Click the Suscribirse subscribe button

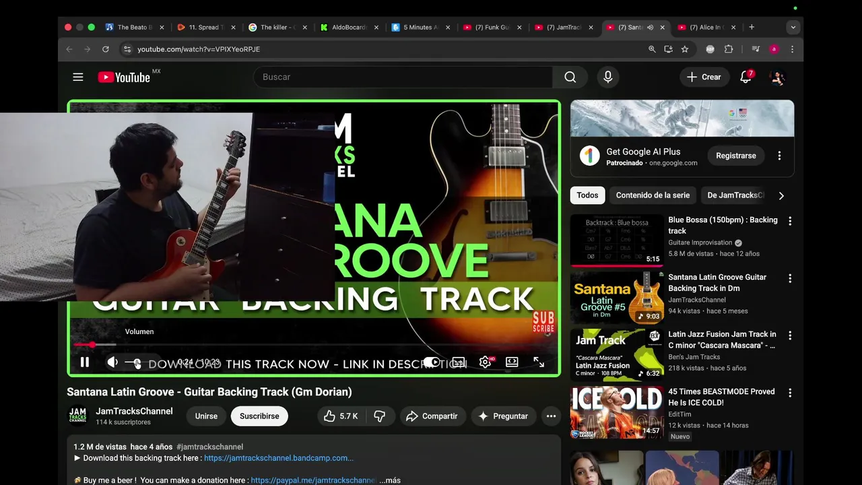[x=259, y=416]
